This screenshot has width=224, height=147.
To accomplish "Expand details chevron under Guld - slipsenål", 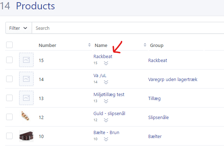I will point(106,120).
